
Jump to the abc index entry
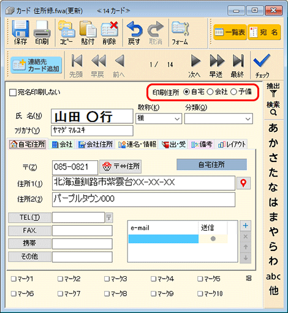(273, 277)
